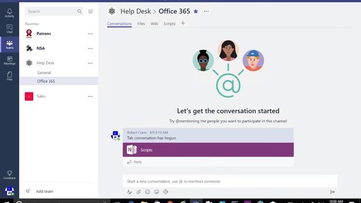
Task: Open channel more options ellipsis in header
Action: coord(206,11)
